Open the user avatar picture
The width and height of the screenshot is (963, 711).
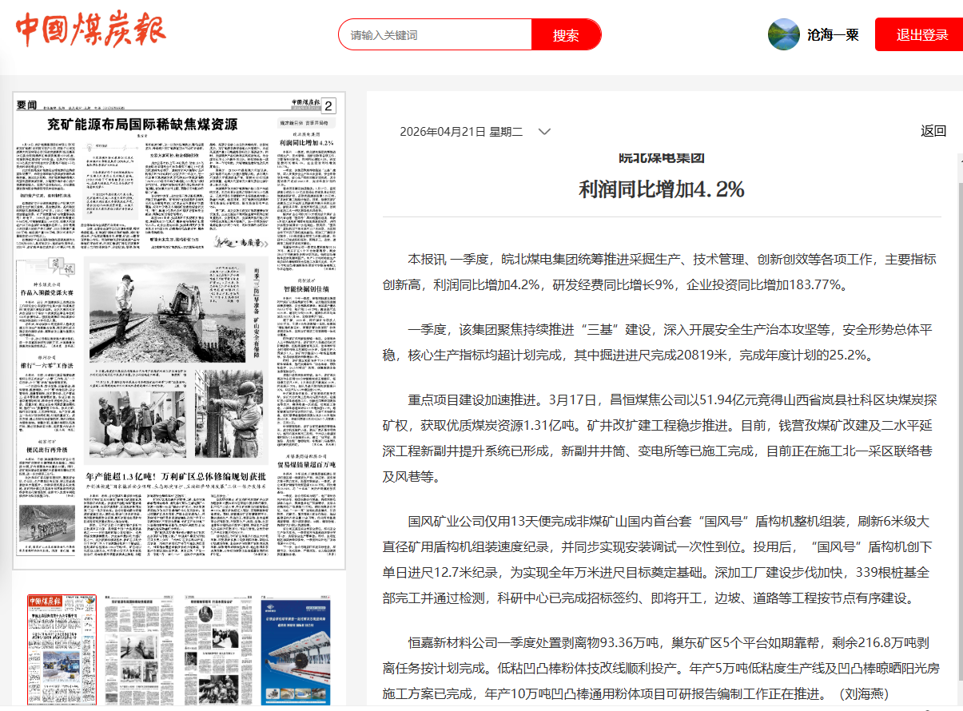(783, 34)
